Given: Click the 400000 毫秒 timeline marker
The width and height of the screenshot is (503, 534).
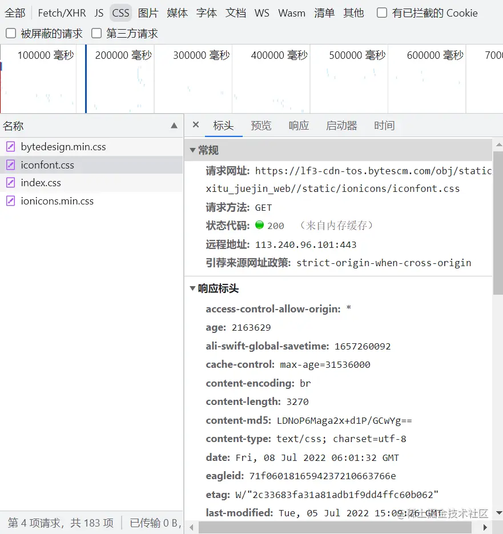Looking at the screenshot, I should click(x=279, y=55).
